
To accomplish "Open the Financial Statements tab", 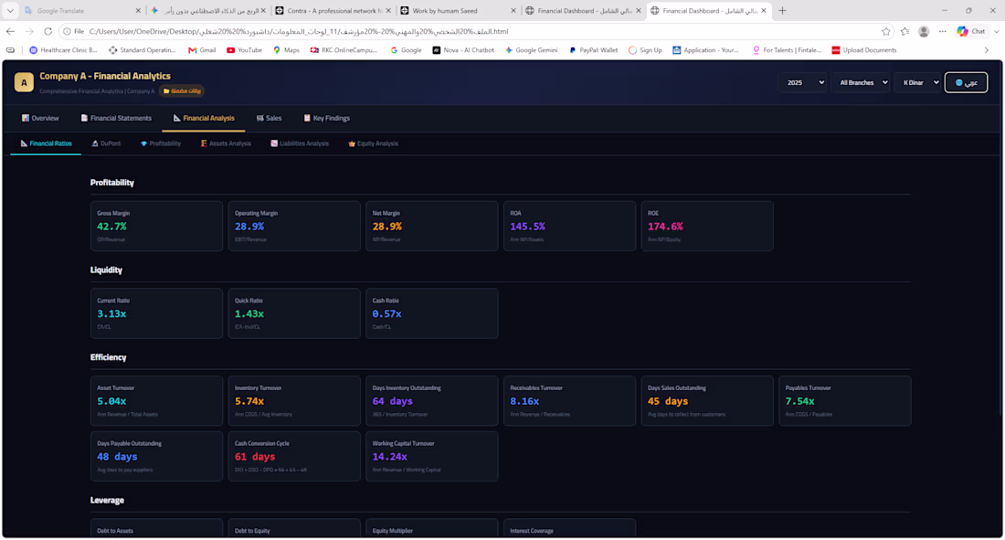I will pos(116,118).
